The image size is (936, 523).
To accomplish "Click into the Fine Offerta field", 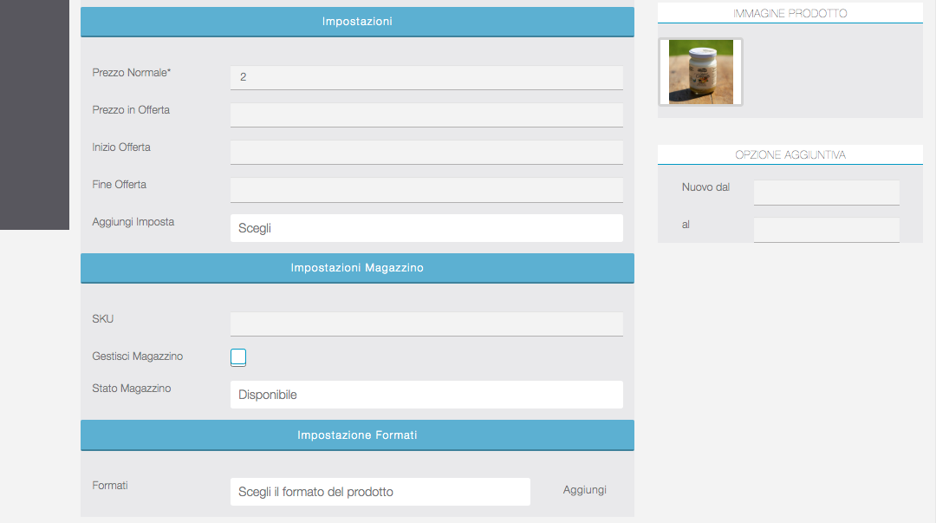I will [x=426, y=189].
